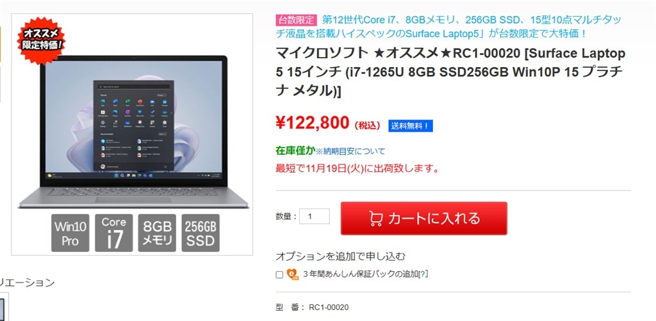Open the [?] warranty help link
The image size is (656, 321).
click(423, 274)
